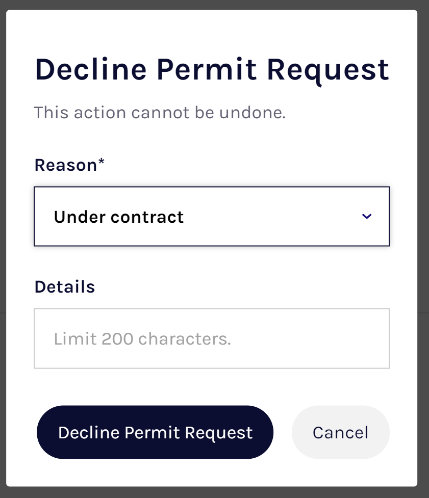Toggle the Reason select's down caret
The image size is (429, 498).
click(366, 217)
